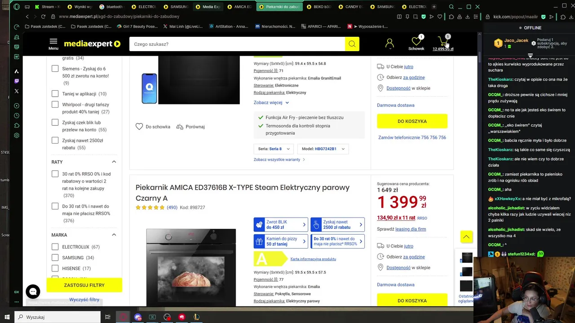Switch to the Media Expert tab
The image size is (575, 323).
tap(208, 7)
